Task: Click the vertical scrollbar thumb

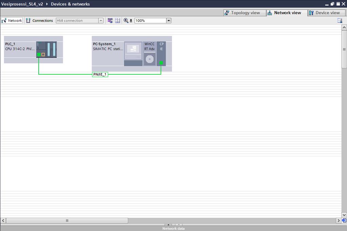Action: coord(344,49)
